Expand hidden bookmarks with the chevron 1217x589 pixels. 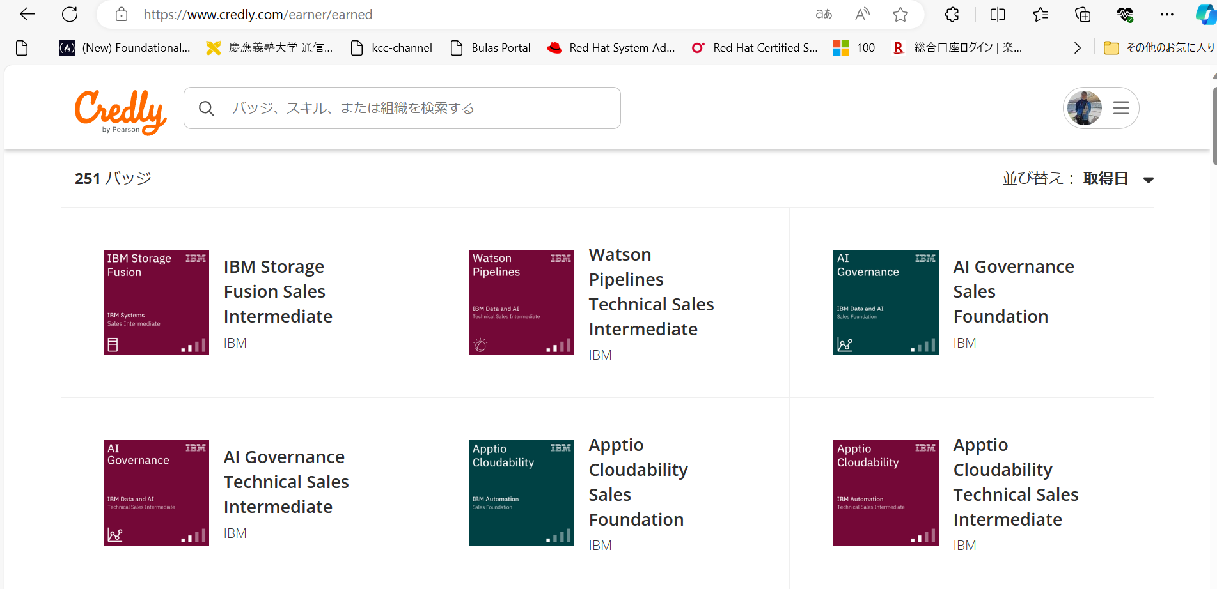[x=1077, y=47]
